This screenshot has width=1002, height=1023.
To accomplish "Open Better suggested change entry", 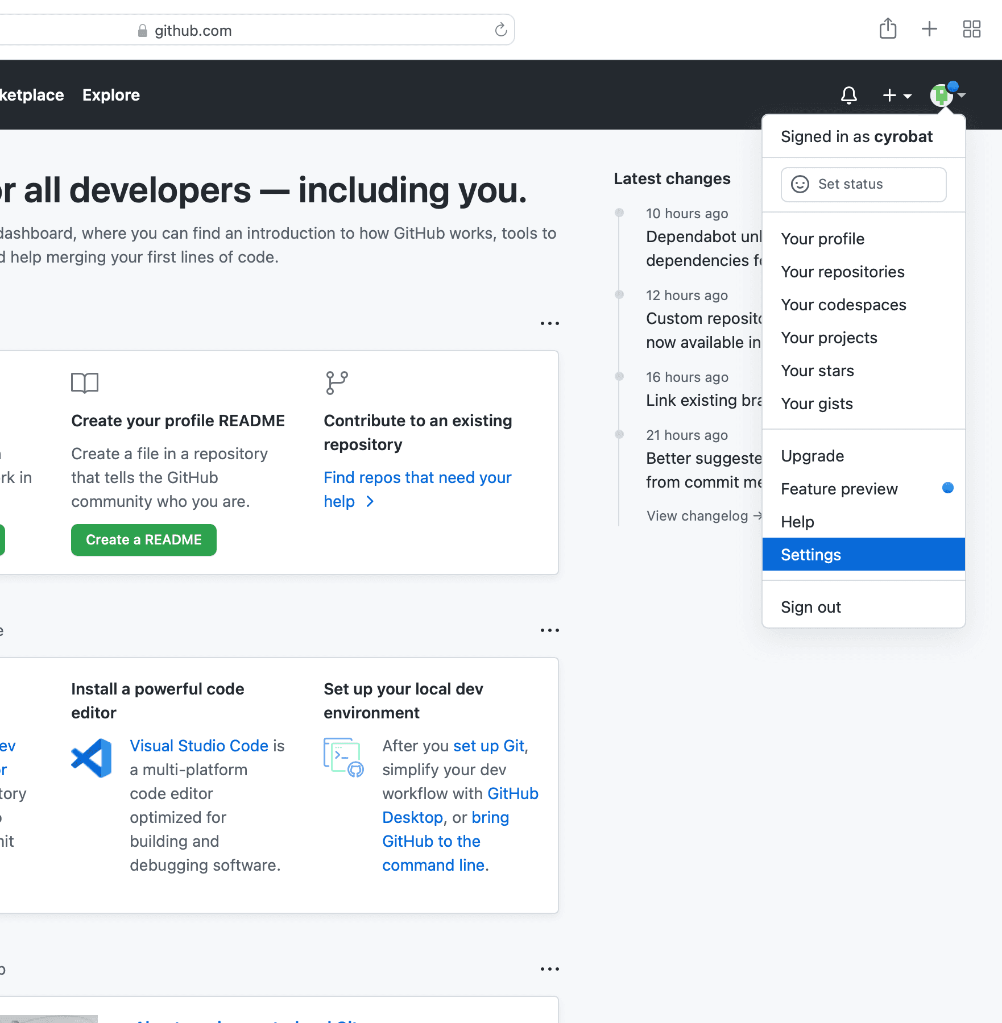I will [x=704, y=470].
